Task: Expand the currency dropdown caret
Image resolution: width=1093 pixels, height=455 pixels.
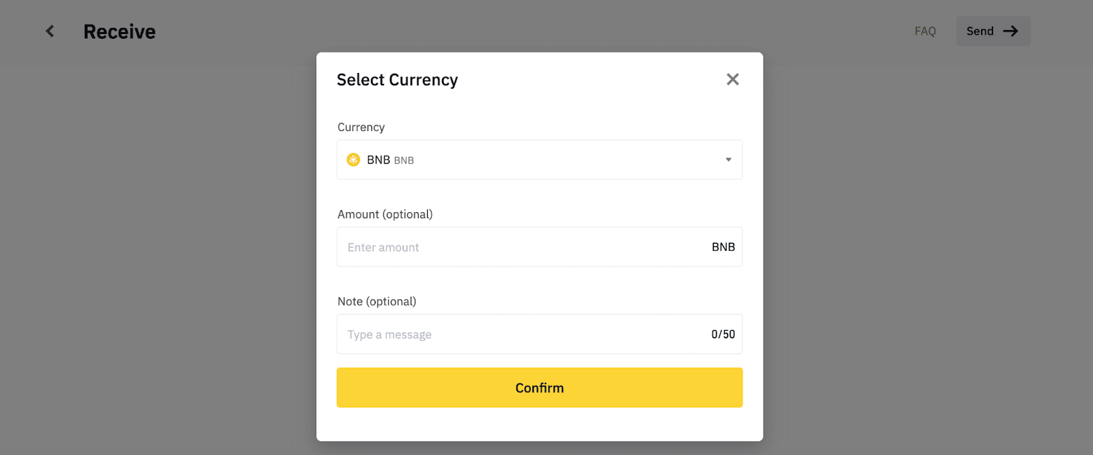Action: tap(728, 160)
